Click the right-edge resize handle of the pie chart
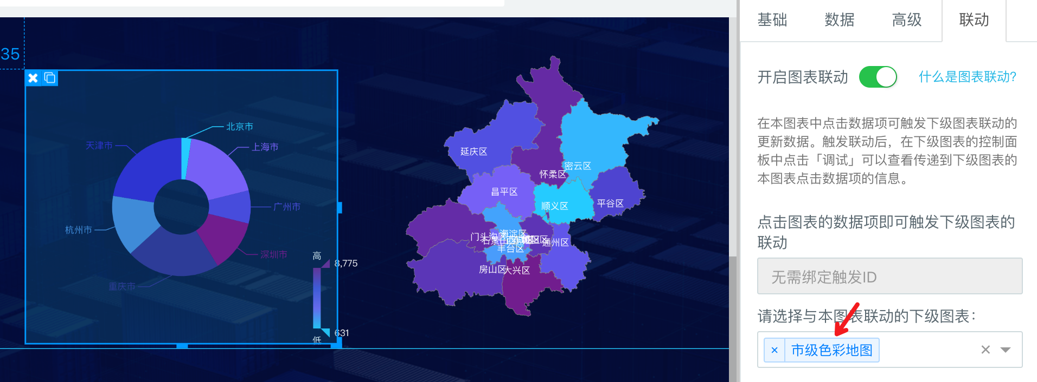1037x382 pixels. click(340, 207)
